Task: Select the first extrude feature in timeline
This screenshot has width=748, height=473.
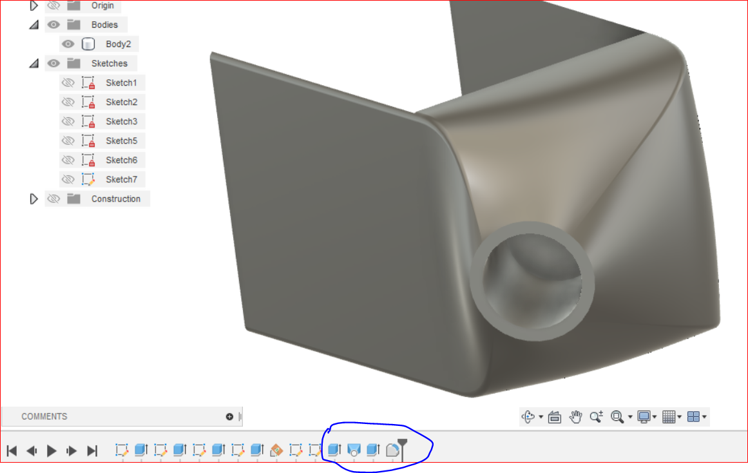Action: pyautogui.click(x=141, y=450)
